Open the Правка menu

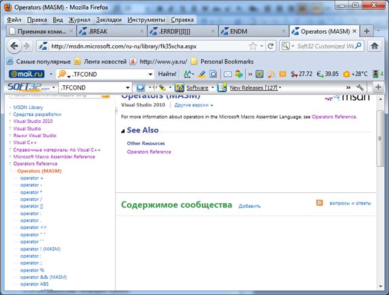(37, 19)
